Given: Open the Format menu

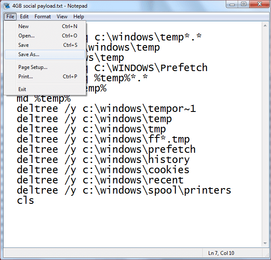Looking at the screenshot, I should (43, 17).
